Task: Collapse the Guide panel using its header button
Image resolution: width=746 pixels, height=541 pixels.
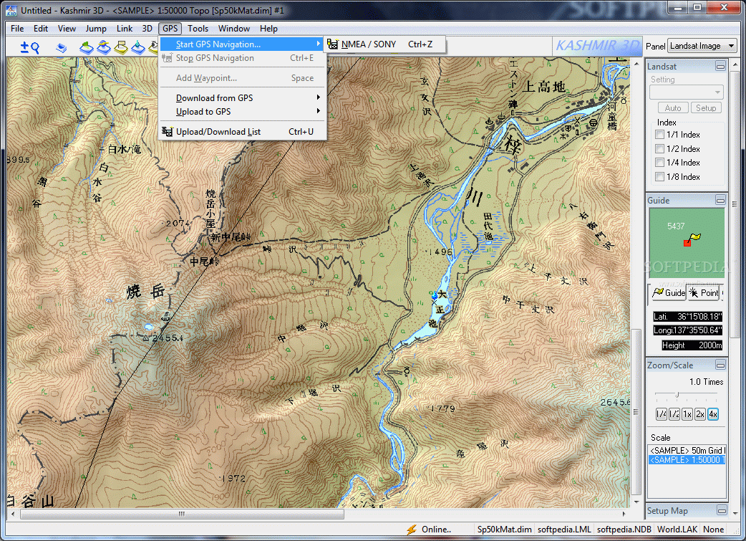Action: tap(720, 201)
